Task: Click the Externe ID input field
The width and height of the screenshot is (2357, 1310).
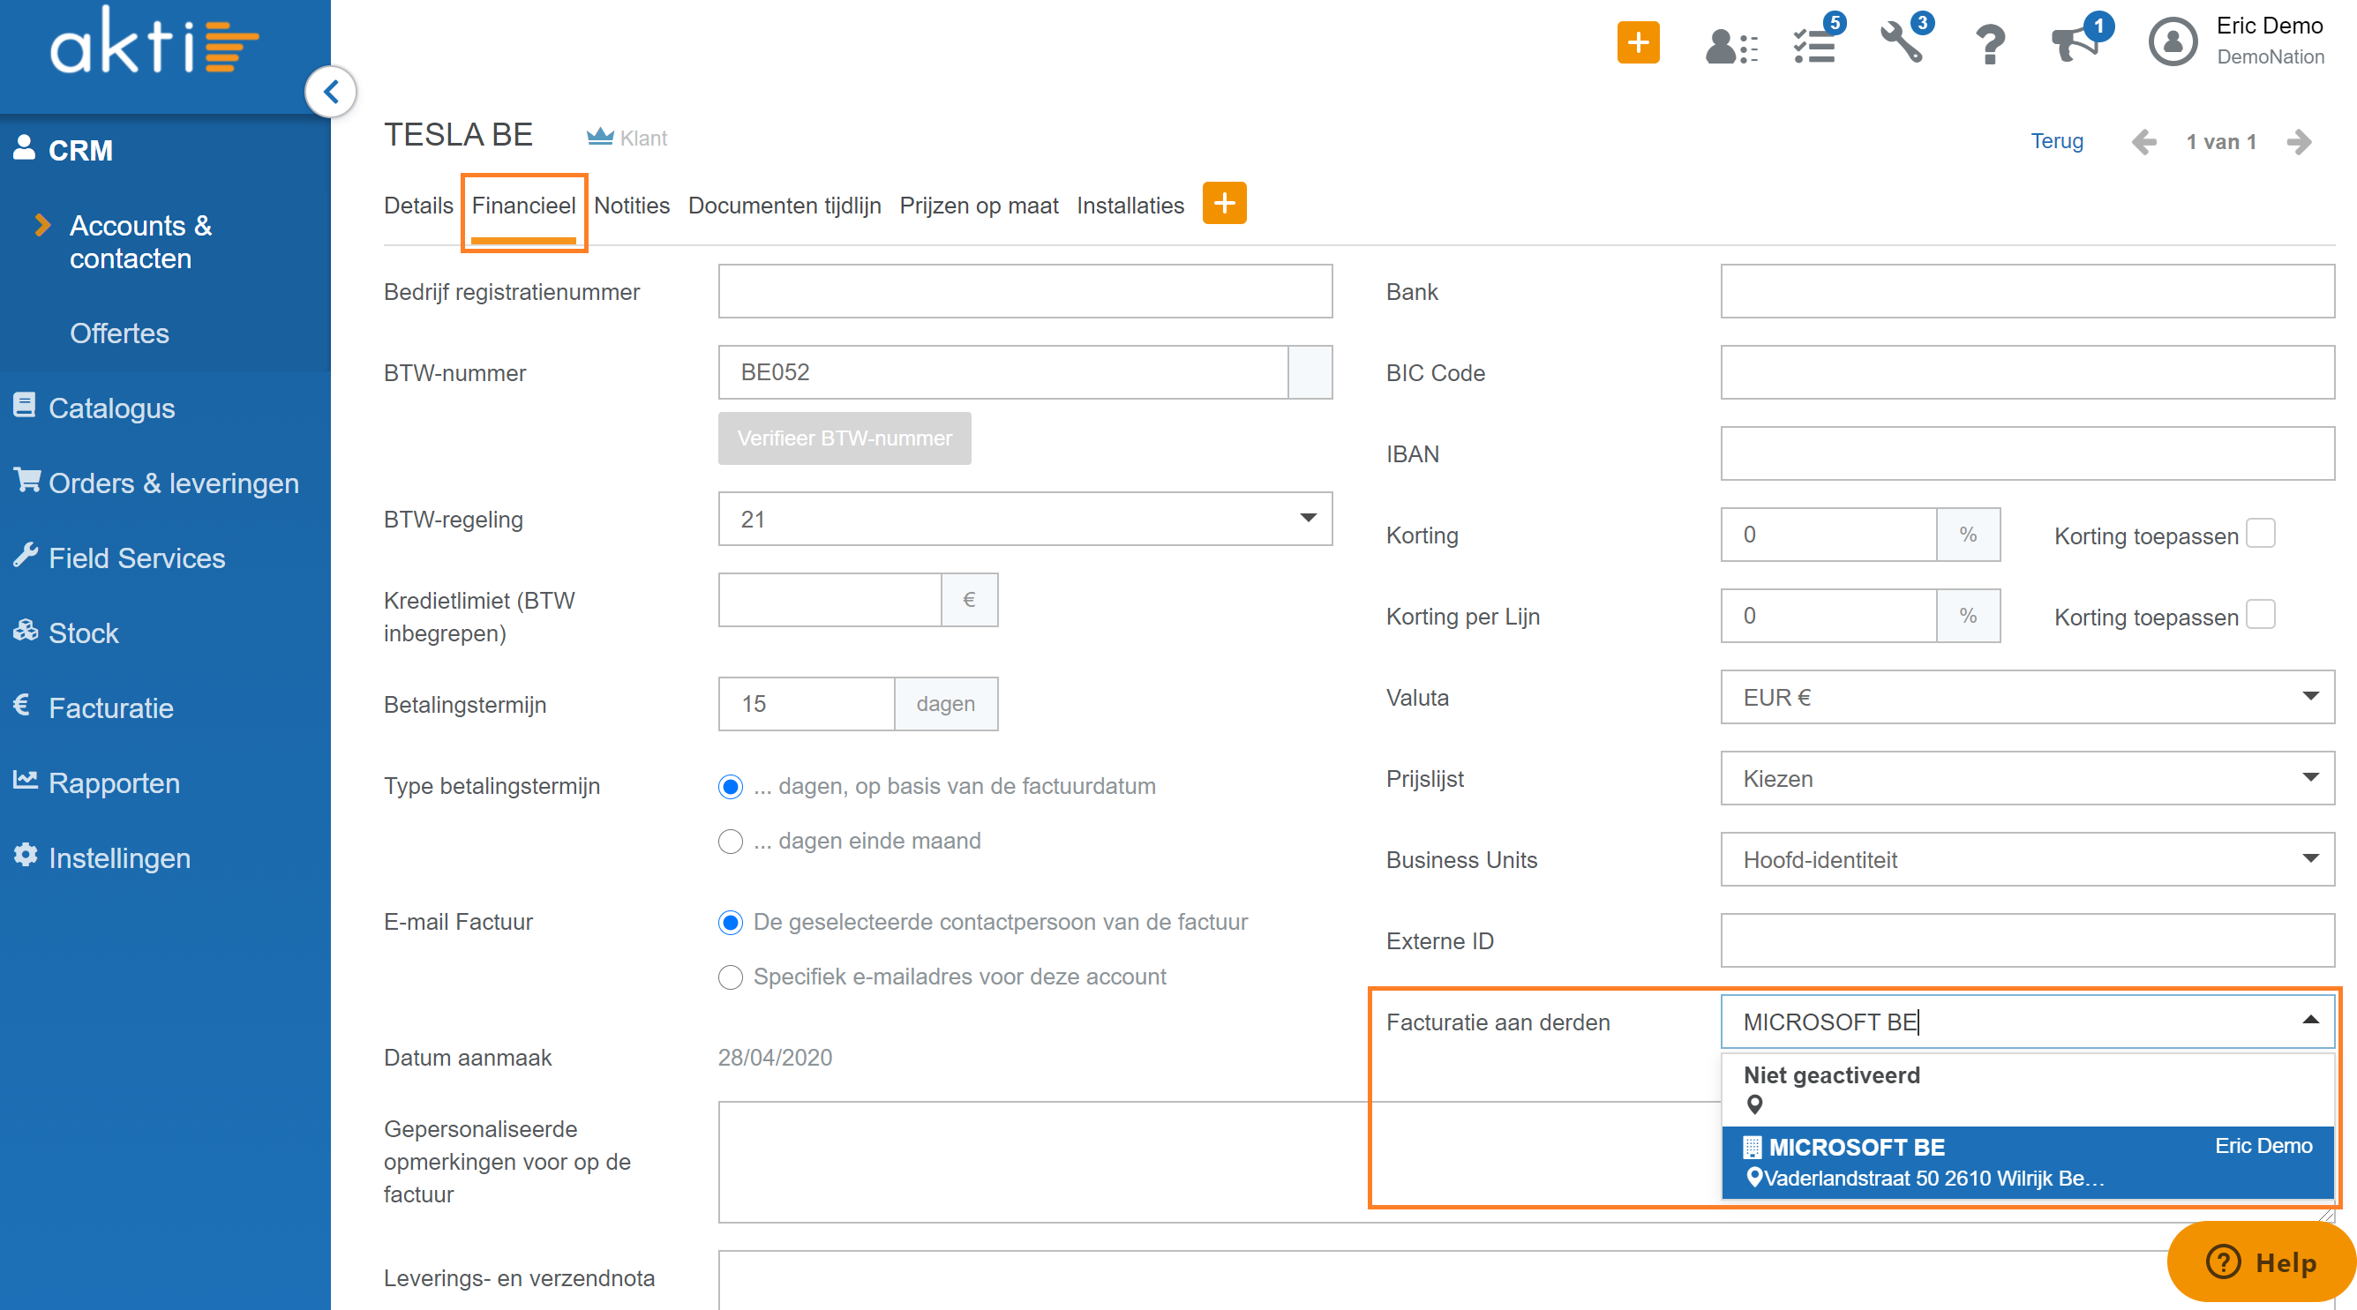Action: click(2027, 940)
